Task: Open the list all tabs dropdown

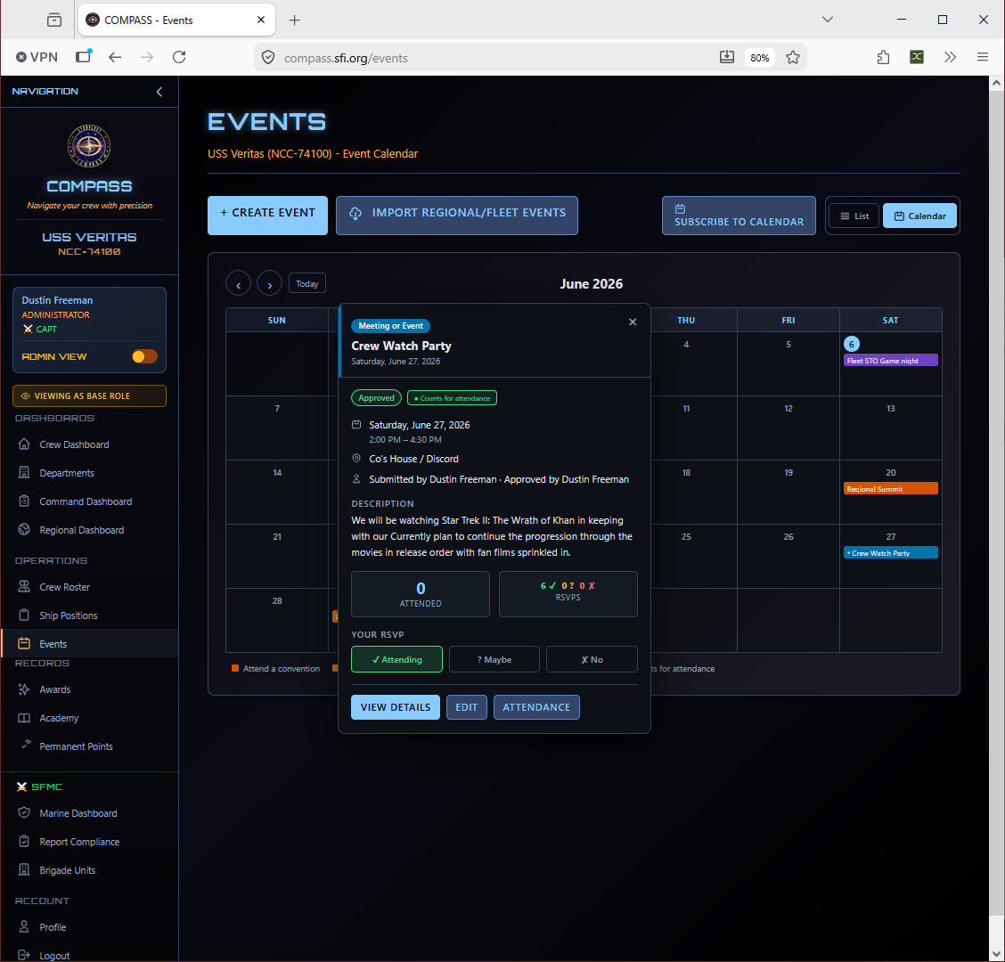Action: click(828, 20)
